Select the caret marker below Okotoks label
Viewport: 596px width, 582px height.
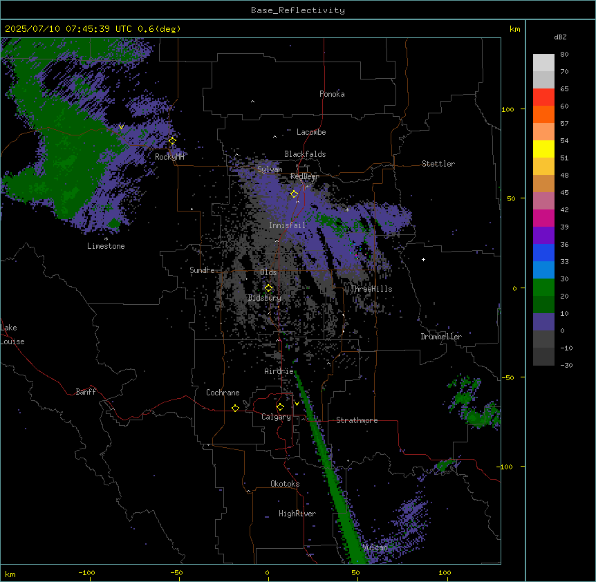249,491
